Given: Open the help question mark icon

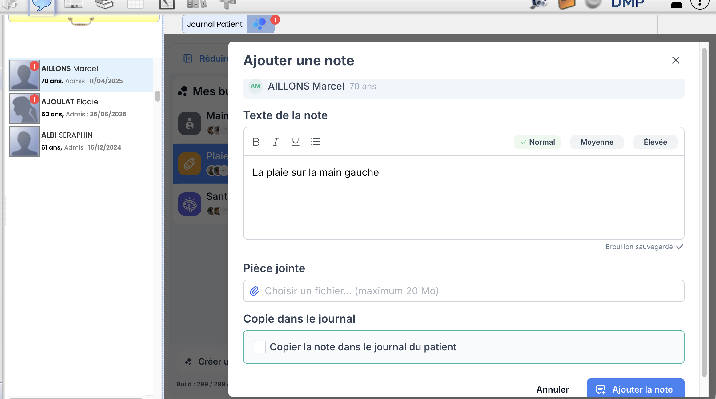Looking at the screenshot, I should (x=700, y=4).
